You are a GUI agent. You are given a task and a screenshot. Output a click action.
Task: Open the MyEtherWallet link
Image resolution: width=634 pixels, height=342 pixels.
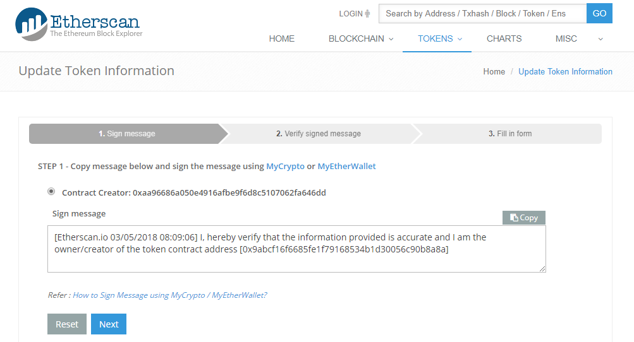click(346, 167)
